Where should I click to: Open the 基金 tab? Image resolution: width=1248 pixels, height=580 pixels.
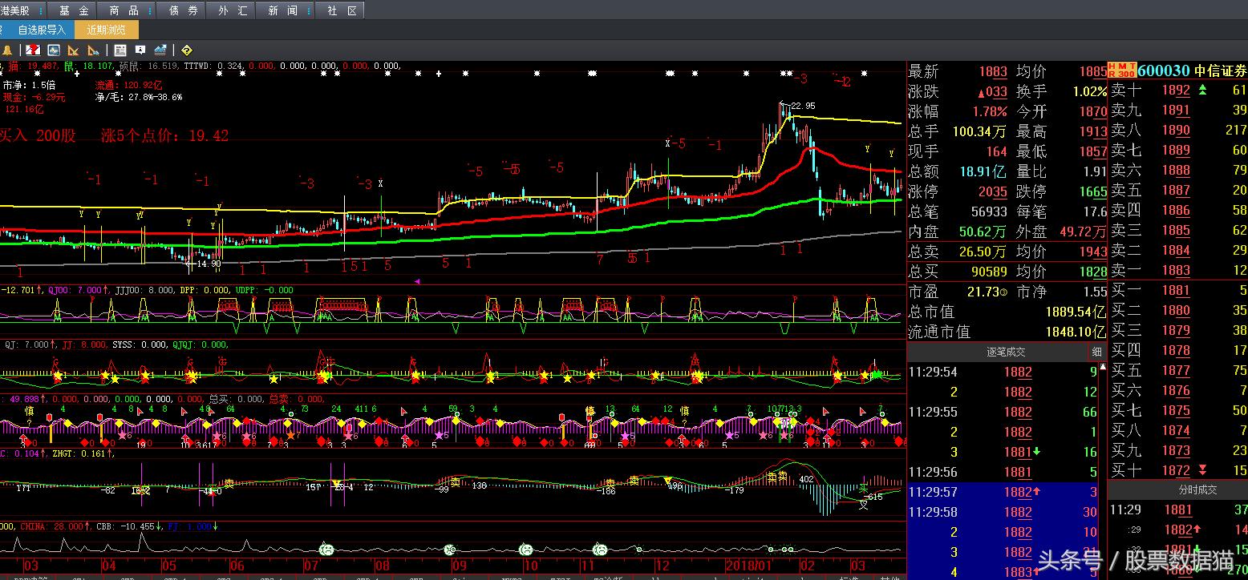pos(74,10)
